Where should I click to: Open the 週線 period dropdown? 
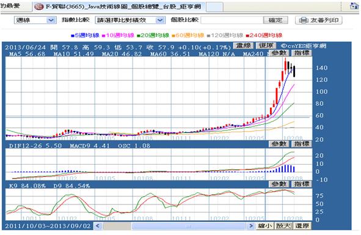(x=35, y=20)
